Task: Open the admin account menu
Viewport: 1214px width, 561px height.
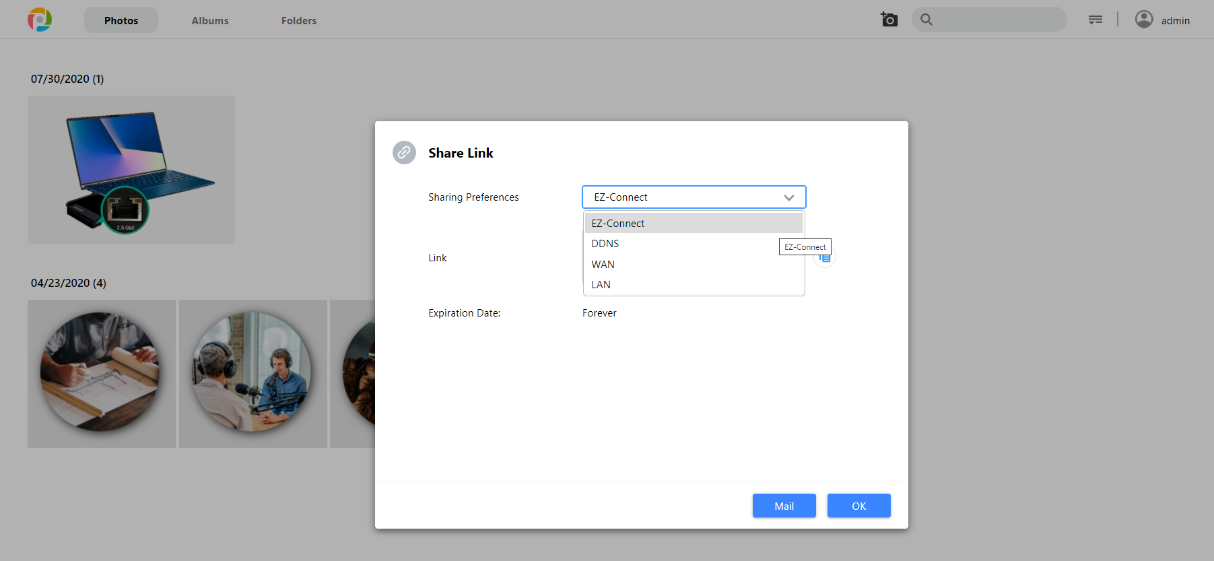Action: (x=1175, y=21)
